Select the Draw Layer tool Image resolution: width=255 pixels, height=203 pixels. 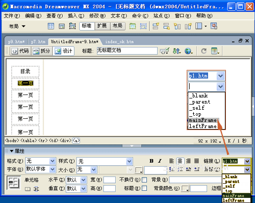point(72,26)
